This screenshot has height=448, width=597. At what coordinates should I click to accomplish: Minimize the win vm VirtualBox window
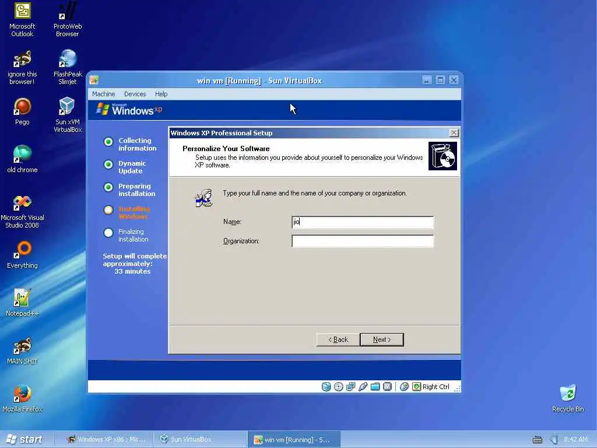pos(427,80)
